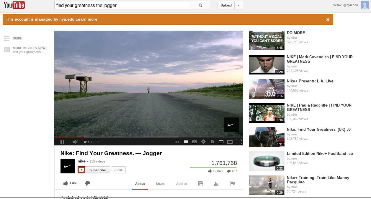Click the 12,043 likes count
The width and height of the screenshot is (371, 199).
(215, 171)
